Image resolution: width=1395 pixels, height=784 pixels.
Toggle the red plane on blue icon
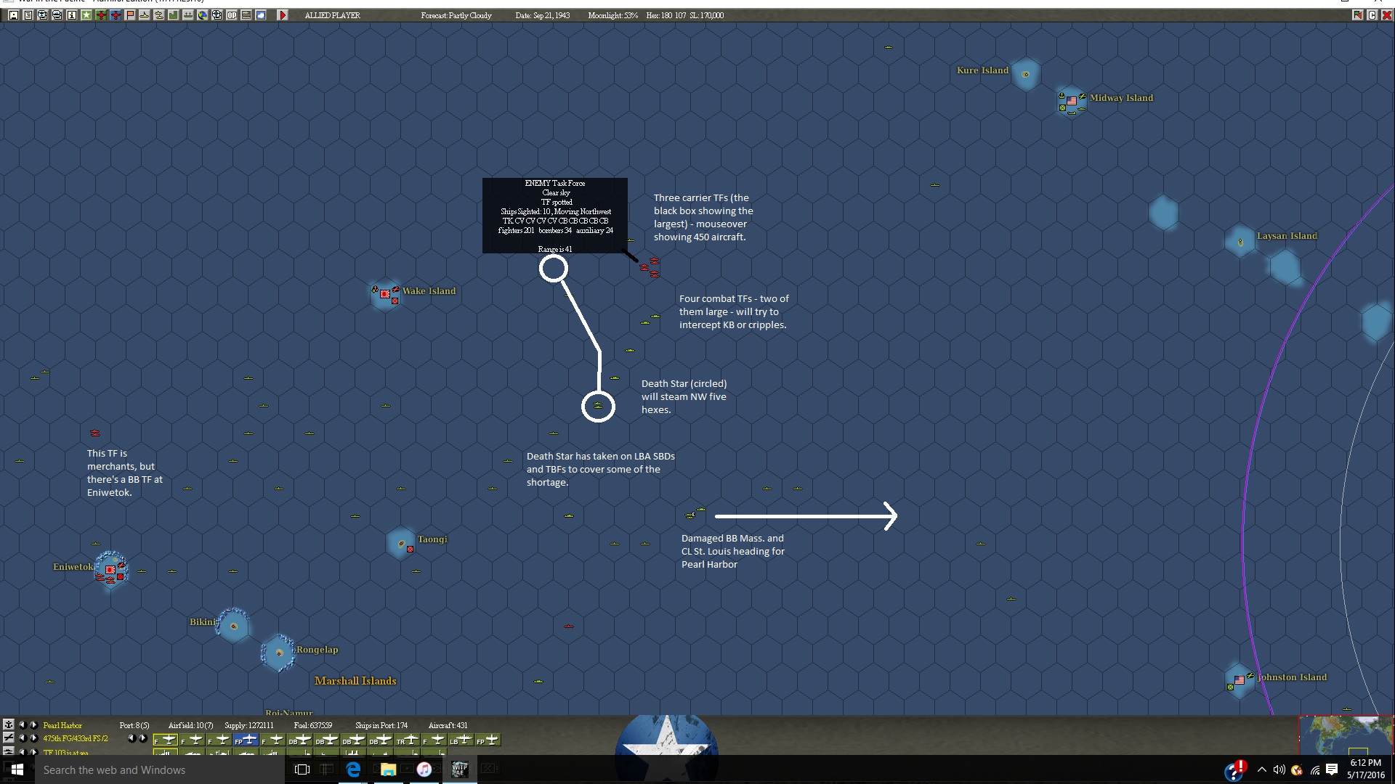(116, 15)
